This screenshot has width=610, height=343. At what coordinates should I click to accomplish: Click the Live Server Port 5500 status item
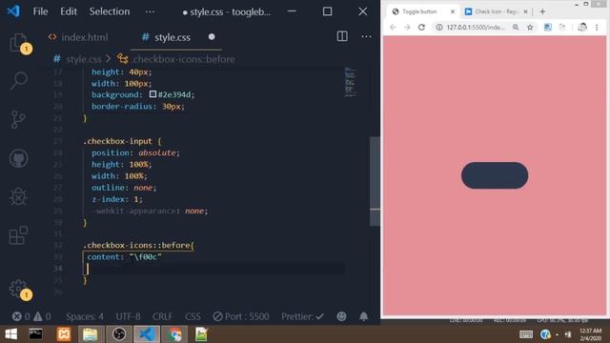click(241, 316)
